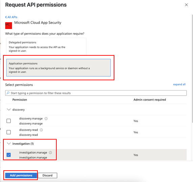Select the Application permissions option

pyautogui.click(x=58, y=68)
